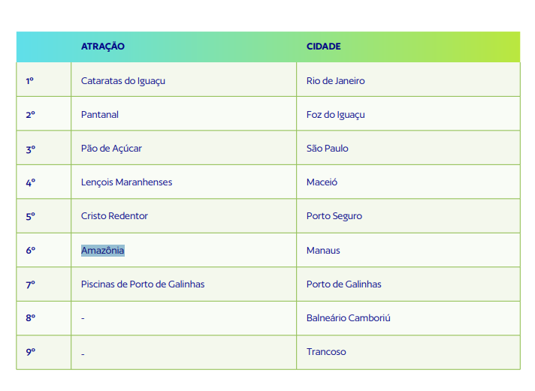The height and width of the screenshot is (391, 535).
Task: Click Porto de Galinhas in city column
Action: tap(343, 284)
